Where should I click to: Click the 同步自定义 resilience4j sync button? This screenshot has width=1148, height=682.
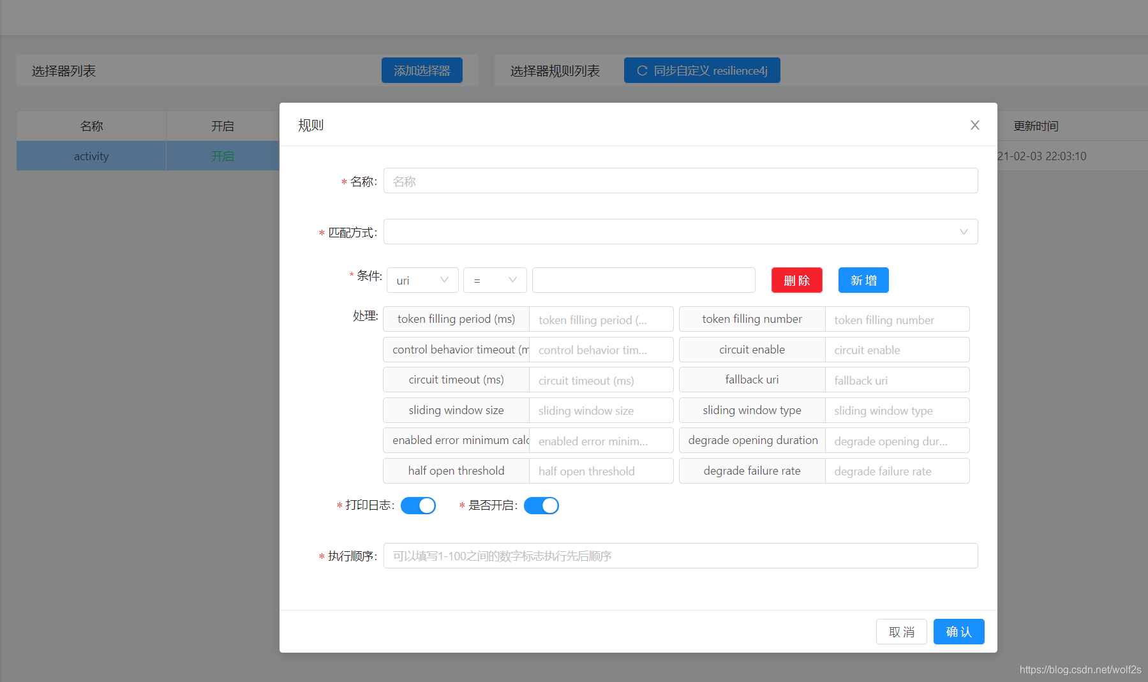point(702,70)
